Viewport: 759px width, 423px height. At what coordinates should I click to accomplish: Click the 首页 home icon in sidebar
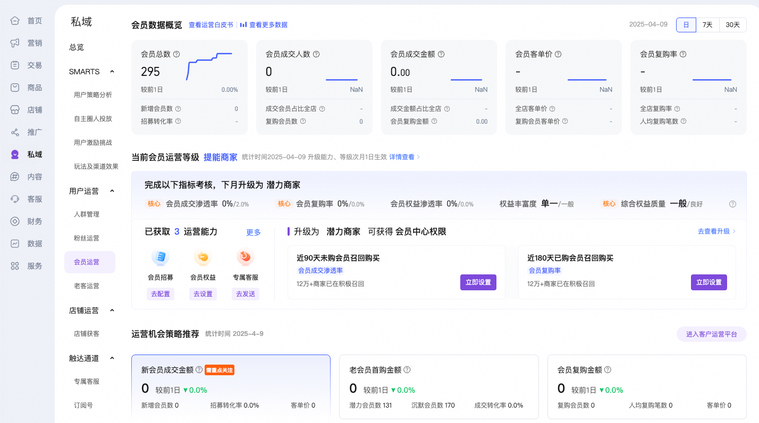pyautogui.click(x=15, y=21)
